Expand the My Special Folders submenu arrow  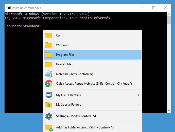[139, 105]
